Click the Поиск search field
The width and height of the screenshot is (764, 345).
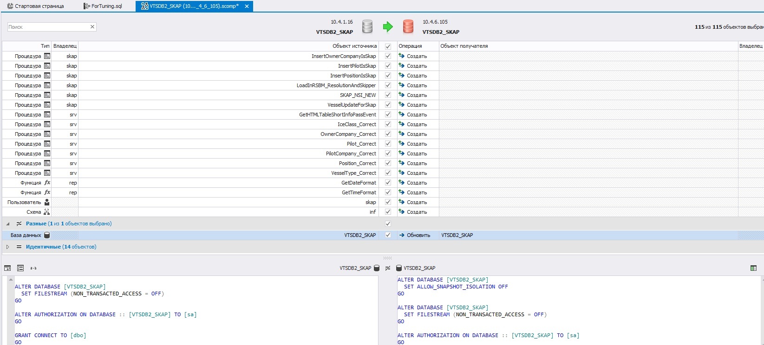tap(48, 27)
